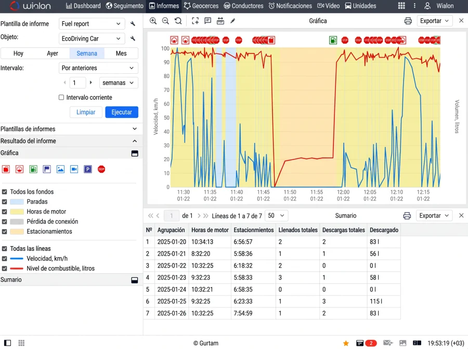This screenshot has width=468, height=349.
Task: Open chart comment tool
Action: point(207,21)
